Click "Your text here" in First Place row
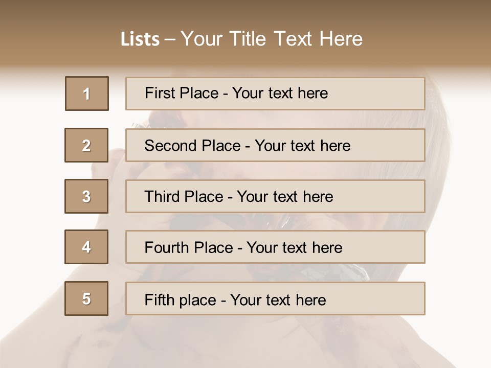Image resolution: width=491 pixels, height=368 pixels. [280, 93]
